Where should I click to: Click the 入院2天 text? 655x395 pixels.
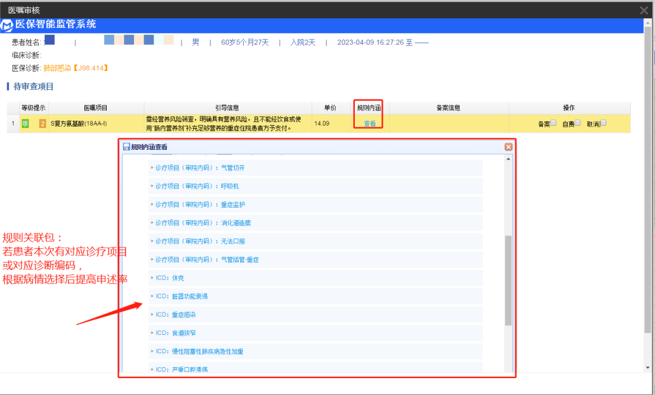(303, 42)
